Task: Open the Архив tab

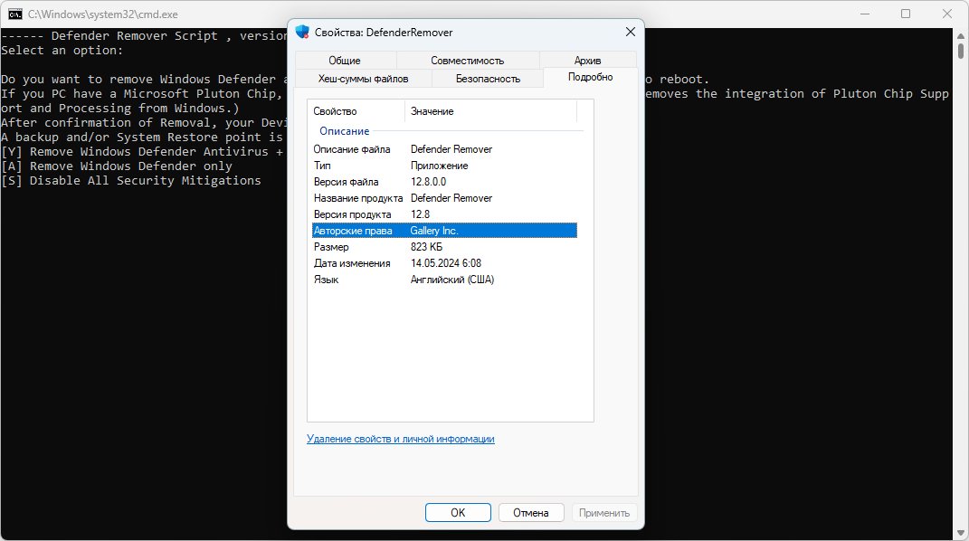Action: (x=587, y=61)
